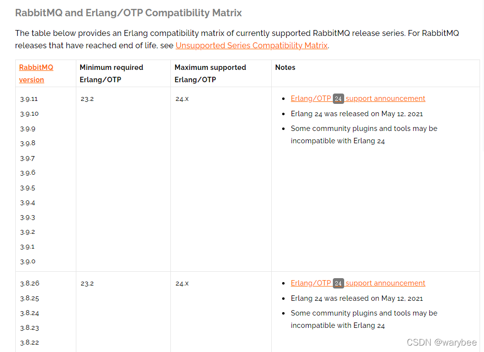
Task: Click version 3.8.26 in the table
Action: 30,283
